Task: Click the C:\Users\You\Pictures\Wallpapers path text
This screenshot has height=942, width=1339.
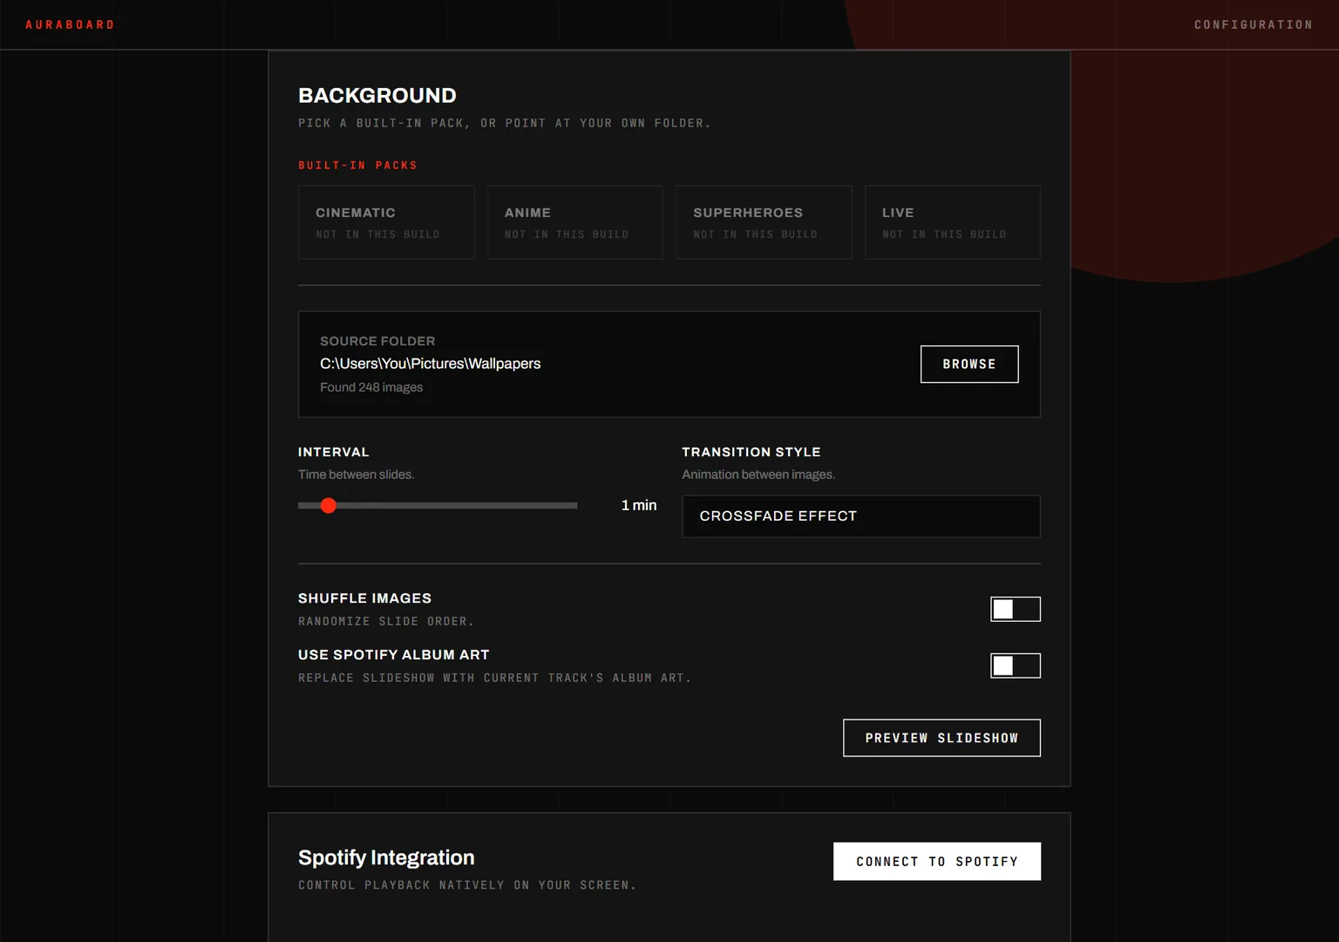Action: tap(430, 364)
